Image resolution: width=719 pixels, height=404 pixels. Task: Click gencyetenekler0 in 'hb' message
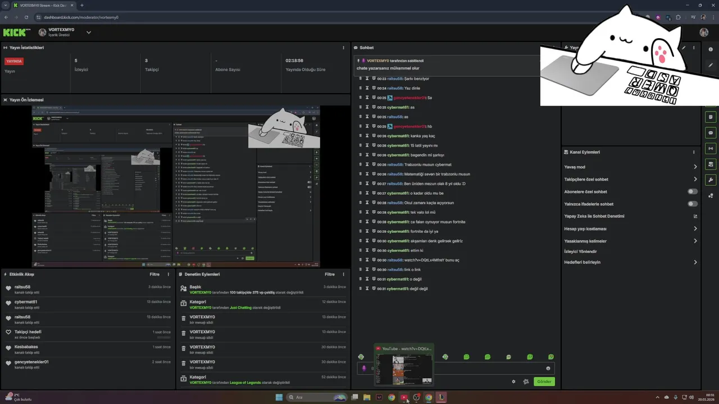[409, 126]
